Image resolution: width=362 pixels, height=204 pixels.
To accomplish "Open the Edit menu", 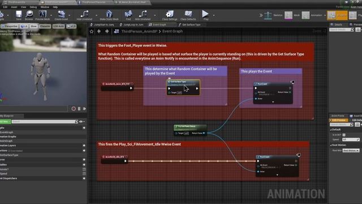I will pyautogui.click(x=5, y=7).
